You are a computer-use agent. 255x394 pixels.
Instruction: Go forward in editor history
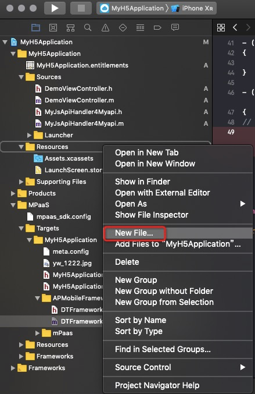tap(248, 27)
